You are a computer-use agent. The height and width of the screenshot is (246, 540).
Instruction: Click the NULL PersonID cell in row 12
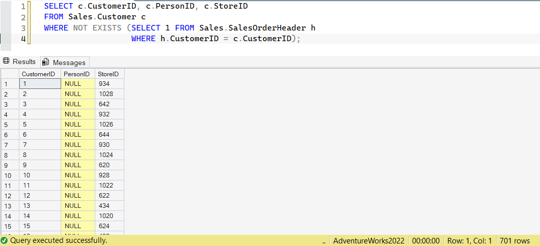click(x=78, y=196)
